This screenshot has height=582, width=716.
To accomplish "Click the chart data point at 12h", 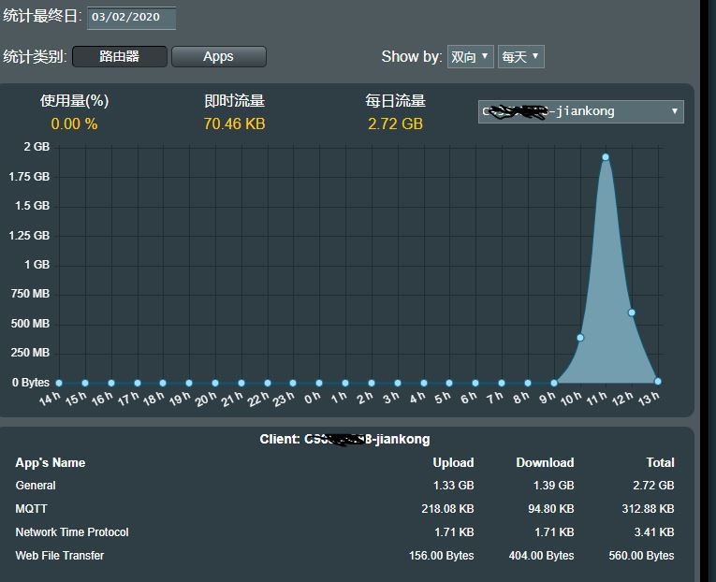I will point(632,313).
